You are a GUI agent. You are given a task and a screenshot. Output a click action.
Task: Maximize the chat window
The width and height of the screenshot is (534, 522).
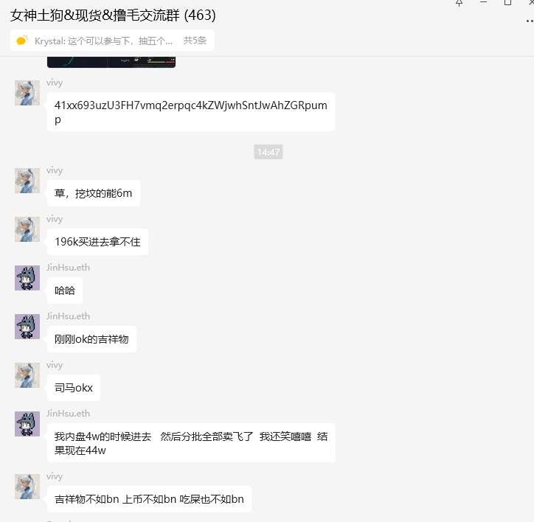(507, 2)
